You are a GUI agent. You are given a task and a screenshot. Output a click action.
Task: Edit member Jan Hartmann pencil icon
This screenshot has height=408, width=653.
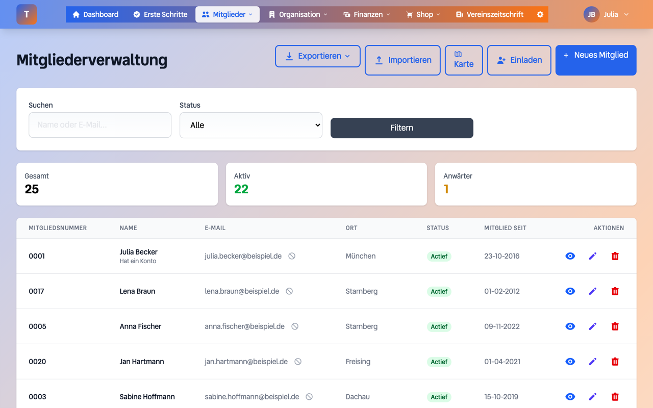593,362
